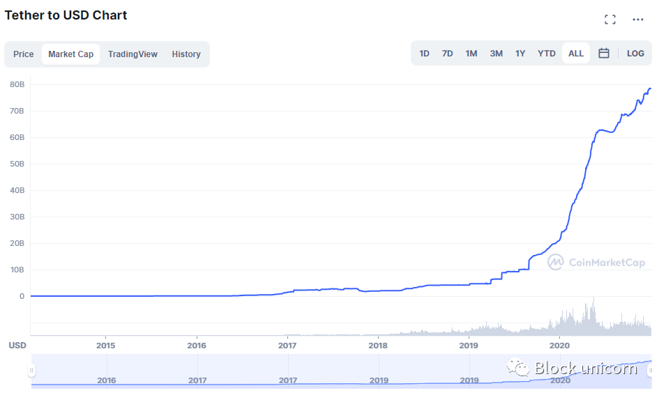
Task: Grab the right range slider handle
Action: (x=650, y=370)
